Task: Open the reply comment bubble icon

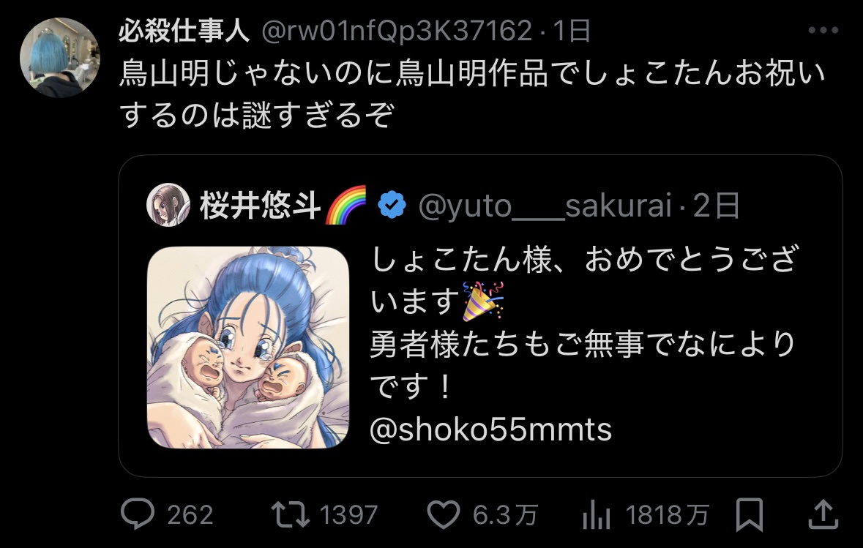Action: tap(137, 514)
